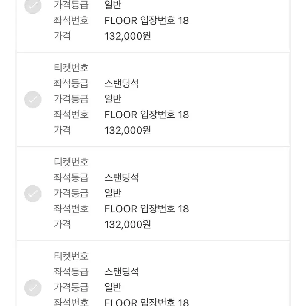
Task: Click the 132,000원 price in the second ticket
Action: [x=128, y=130]
